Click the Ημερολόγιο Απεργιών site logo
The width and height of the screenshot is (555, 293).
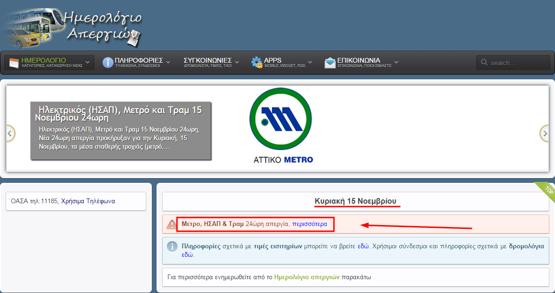pos(73,28)
